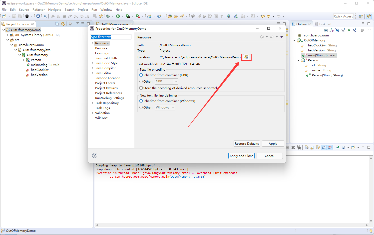This screenshot has height=235, width=374.
Task: Open the Refactor menu
Action: click(38, 9)
